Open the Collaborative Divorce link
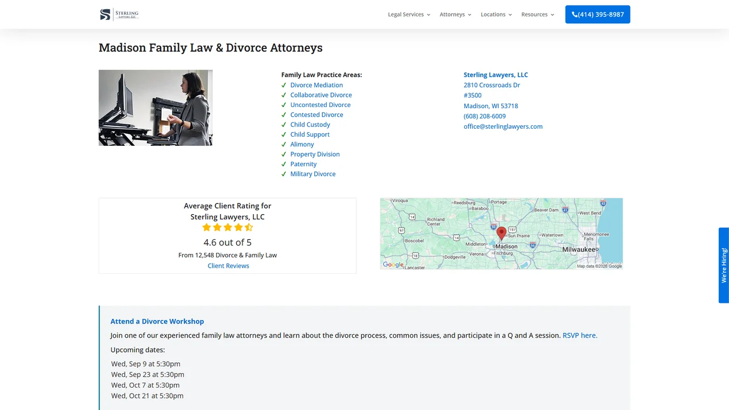This screenshot has width=729, height=410. pos(321,95)
